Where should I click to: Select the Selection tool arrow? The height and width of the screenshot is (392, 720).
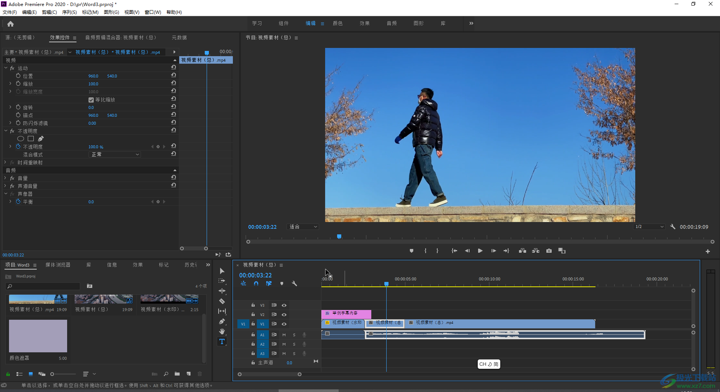tap(222, 271)
